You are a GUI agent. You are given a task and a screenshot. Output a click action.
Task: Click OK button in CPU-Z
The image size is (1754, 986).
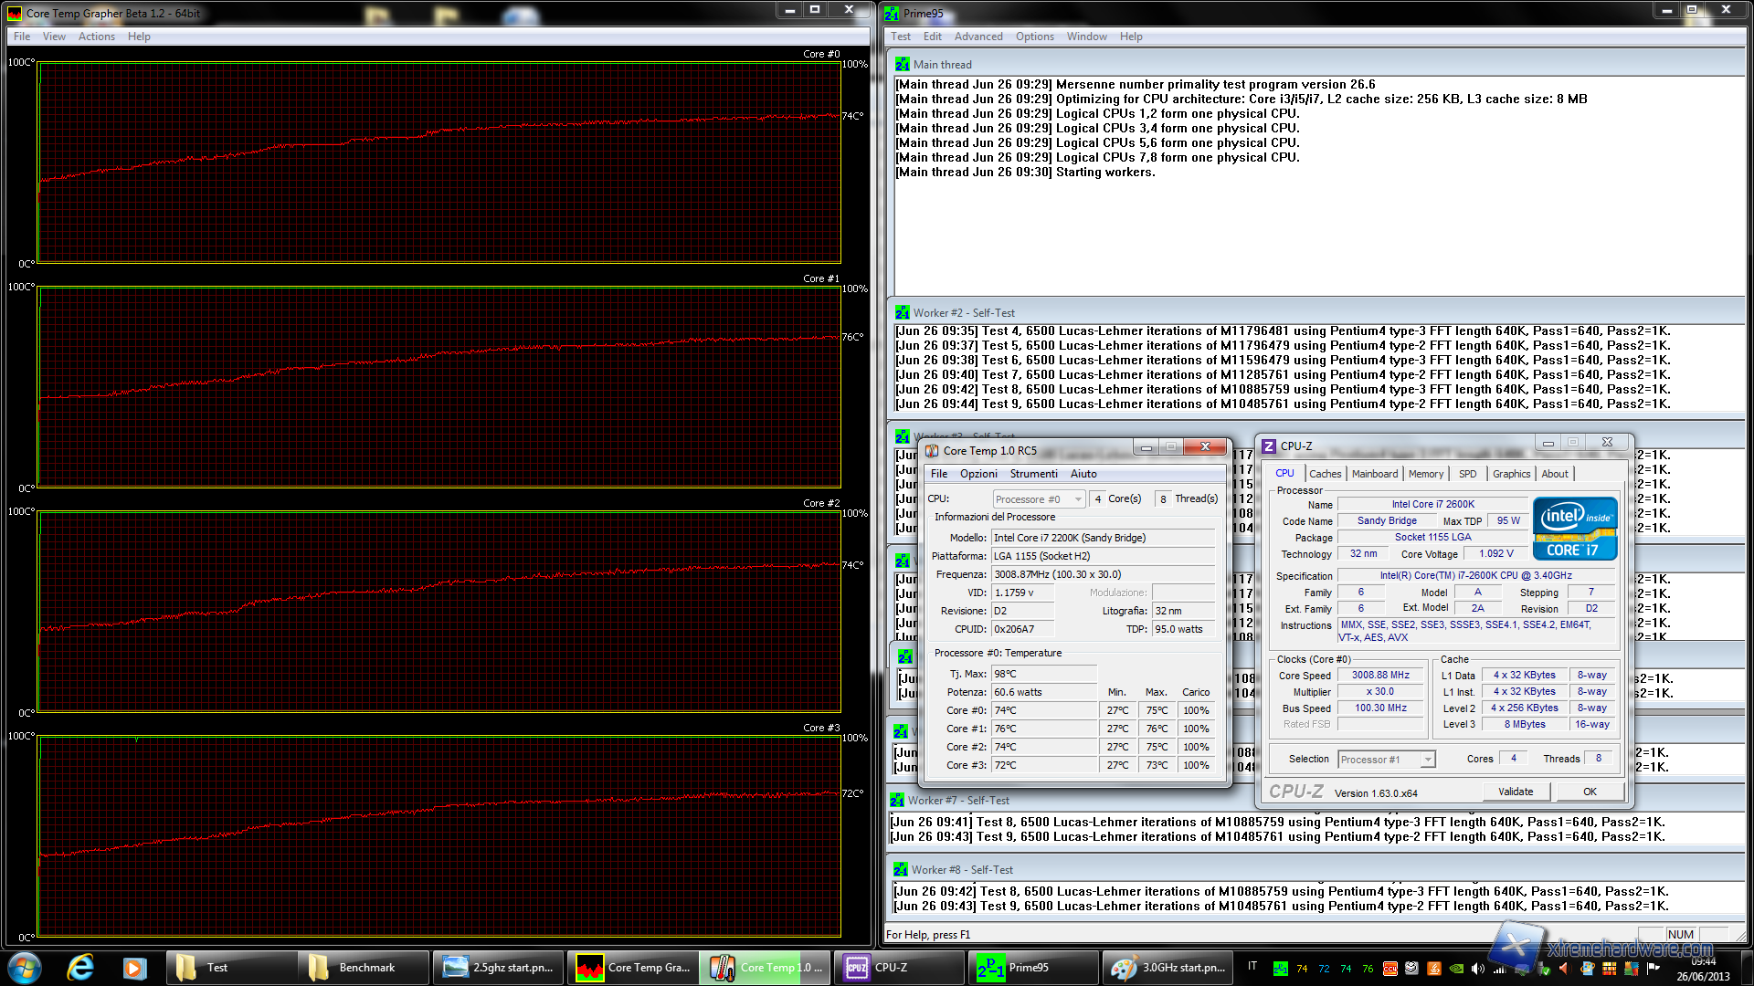[x=1590, y=792]
